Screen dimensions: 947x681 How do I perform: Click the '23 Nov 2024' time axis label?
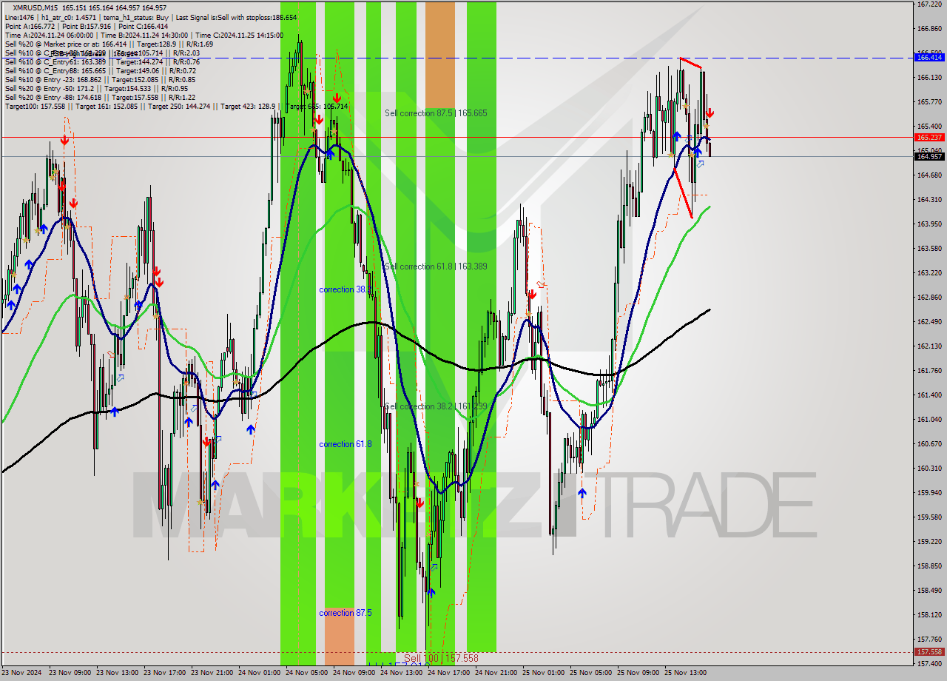tap(23, 673)
